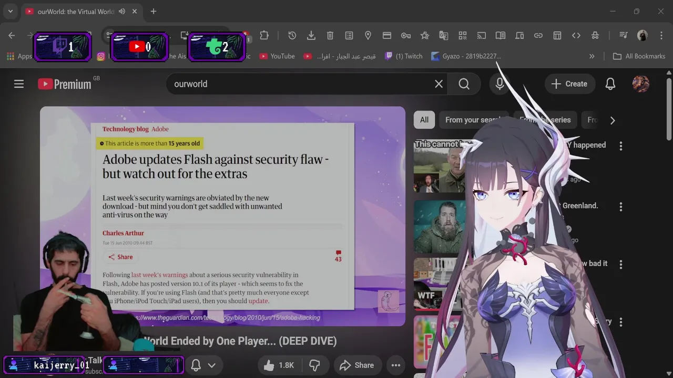Select the All filter chip
This screenshot has height=378, width=673.
pos(424,120)
